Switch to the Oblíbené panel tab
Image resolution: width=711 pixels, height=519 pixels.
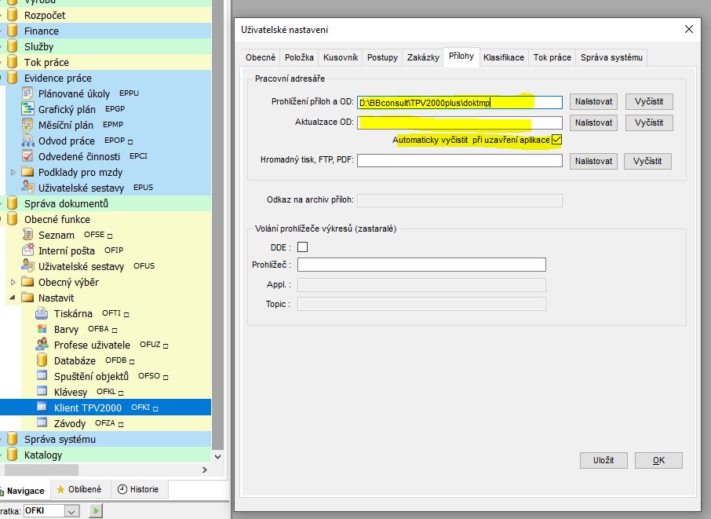79,489
